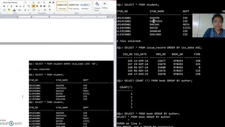This screenshot has height=127, width=225.
Task: Open the Paragraph dialog launcher
Action: 54,13
